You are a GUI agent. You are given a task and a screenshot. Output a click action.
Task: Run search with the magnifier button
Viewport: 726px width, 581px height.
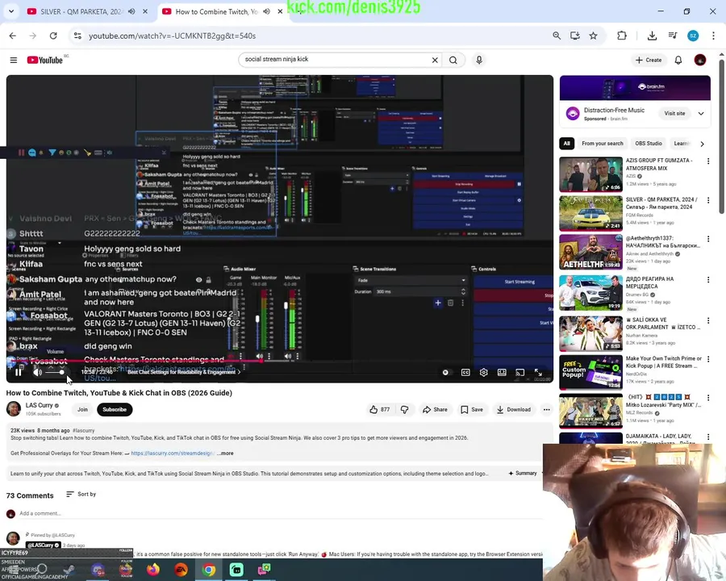(453, 60)
